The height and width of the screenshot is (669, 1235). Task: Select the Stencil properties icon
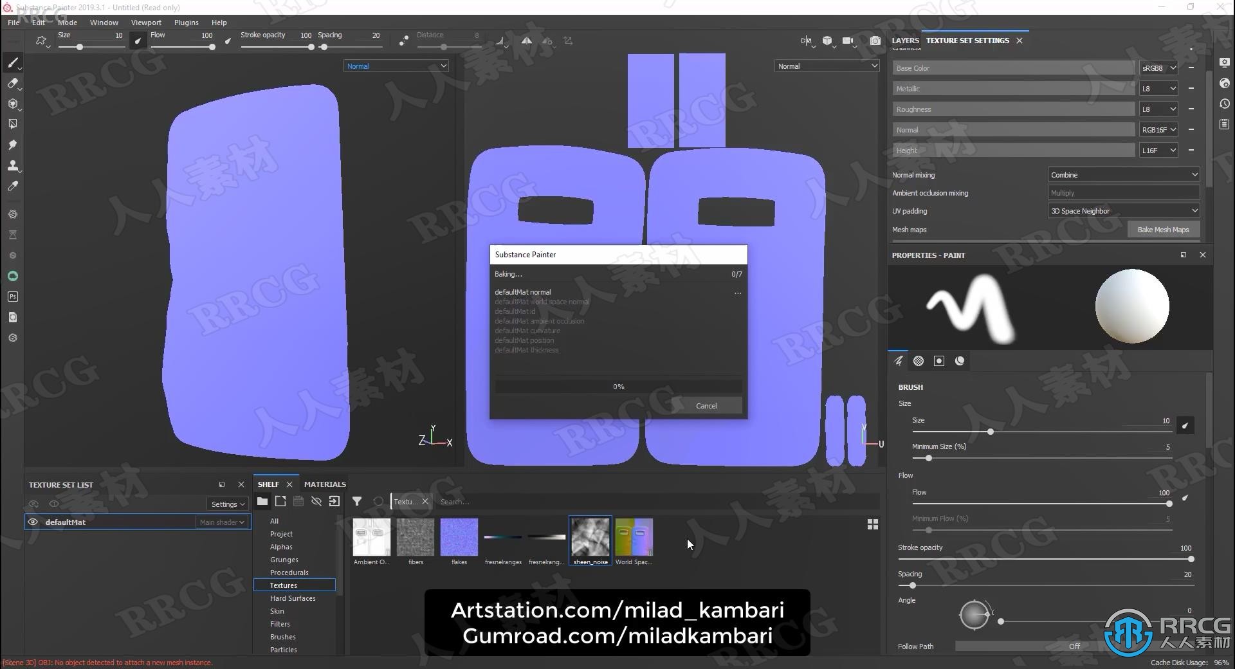point(939,361)
